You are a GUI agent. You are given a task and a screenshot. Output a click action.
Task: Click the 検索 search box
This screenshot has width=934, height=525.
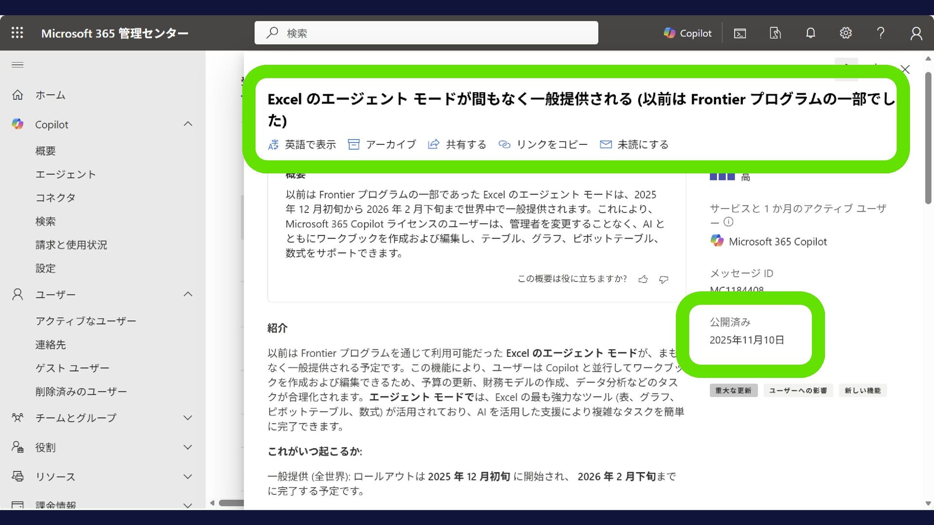point(426,33)
